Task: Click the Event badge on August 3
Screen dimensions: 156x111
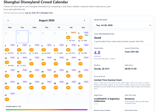Action: (13, 45)
